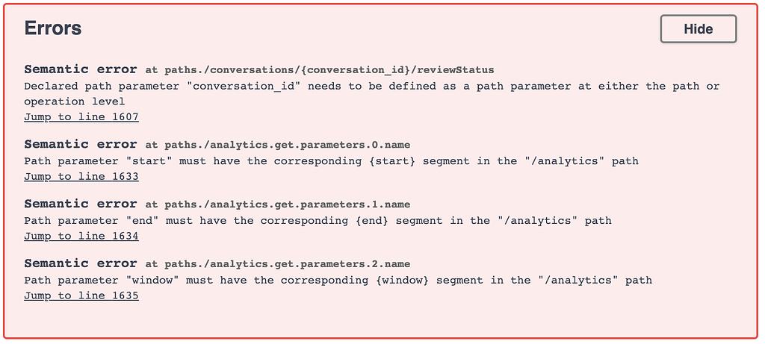The width and height of the screenshot is (765, 344).
Task: Click the Hide button in Errors panel
Action: pyautogui.click(x=698, y=29)
